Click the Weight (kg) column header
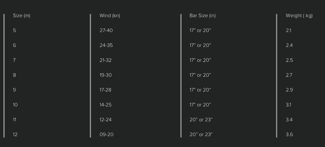This screenshot has height=147, width=325. [x=299, y=16]
